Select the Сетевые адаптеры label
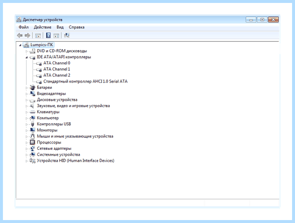295x223 pixels. click(x=54, y=148)
